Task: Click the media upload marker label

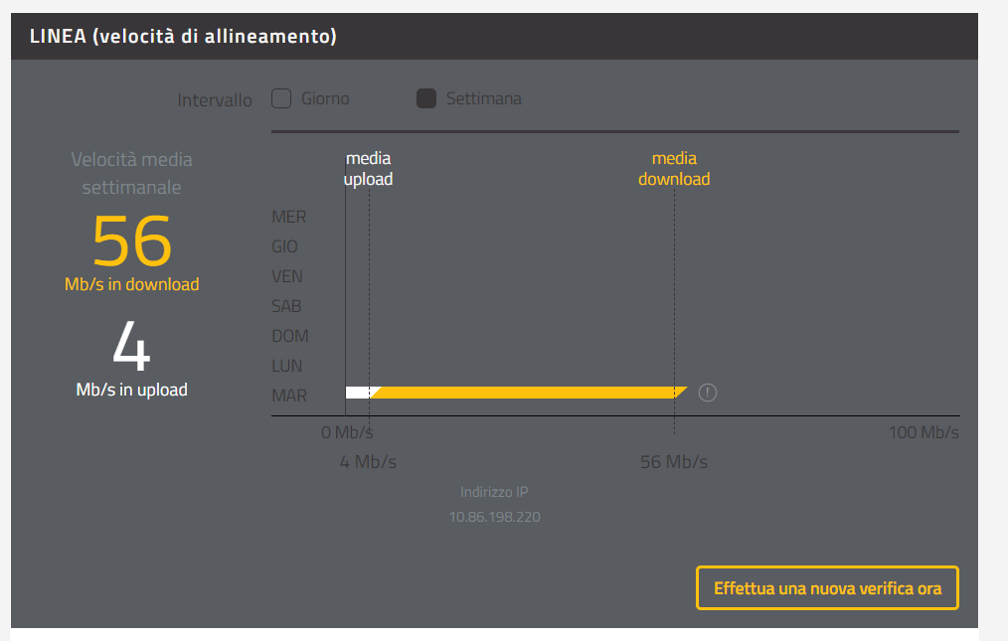Action: (369, 169)
